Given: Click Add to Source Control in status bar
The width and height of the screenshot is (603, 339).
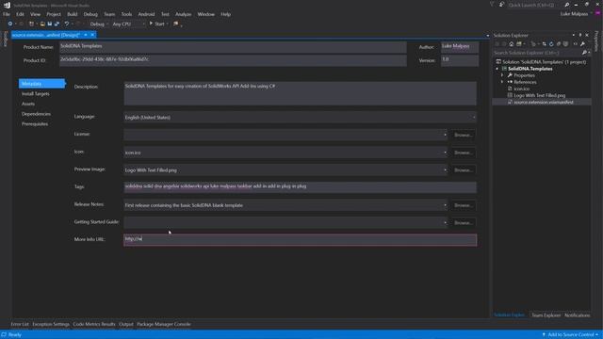Looking at the screenshot, I should point(571,335).
